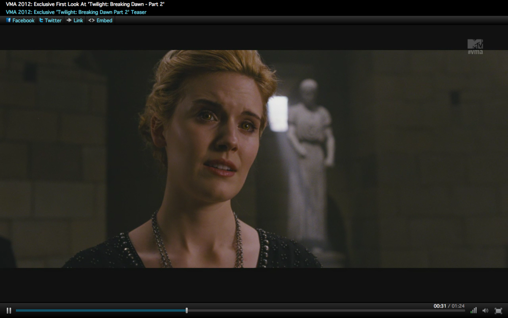The image size is (508, 318).
Task: Seek back on played blue progress portion
Action: 101,310
